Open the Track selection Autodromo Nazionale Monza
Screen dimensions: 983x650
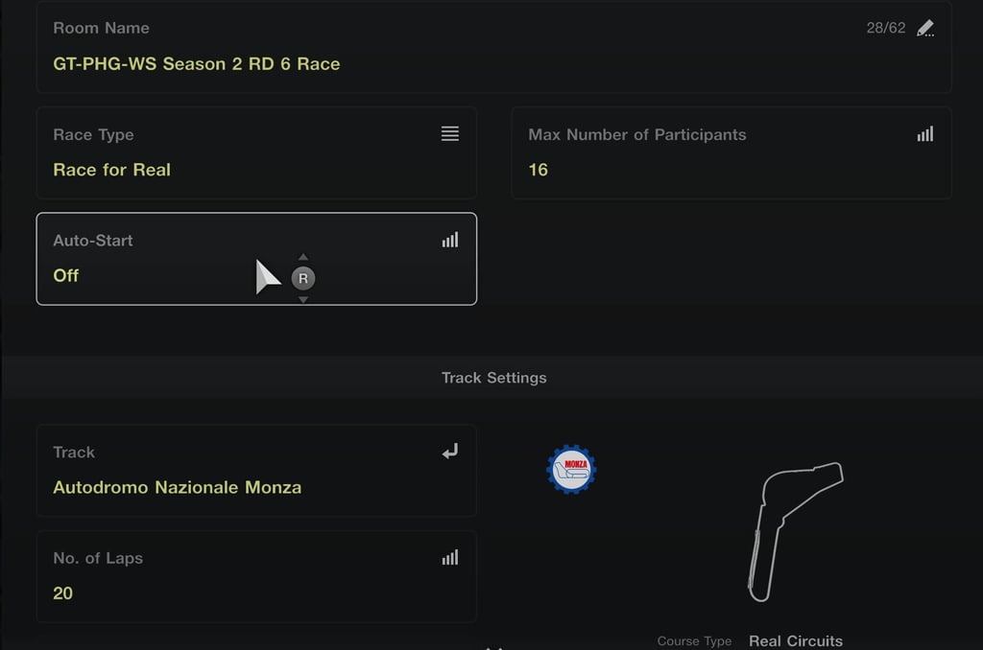pos(256,471)
